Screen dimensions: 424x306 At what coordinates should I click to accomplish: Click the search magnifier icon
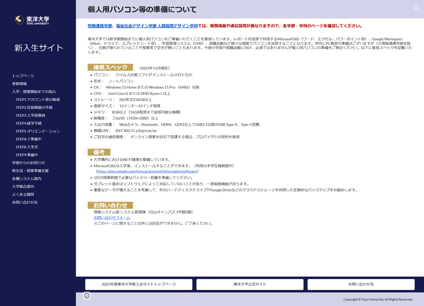point(417,7)
